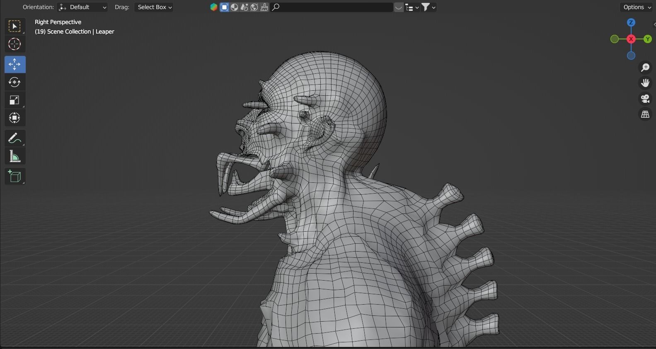Toggle the shaded sphere header icon
Screen dimensions: 656x349
pos(235,7)
